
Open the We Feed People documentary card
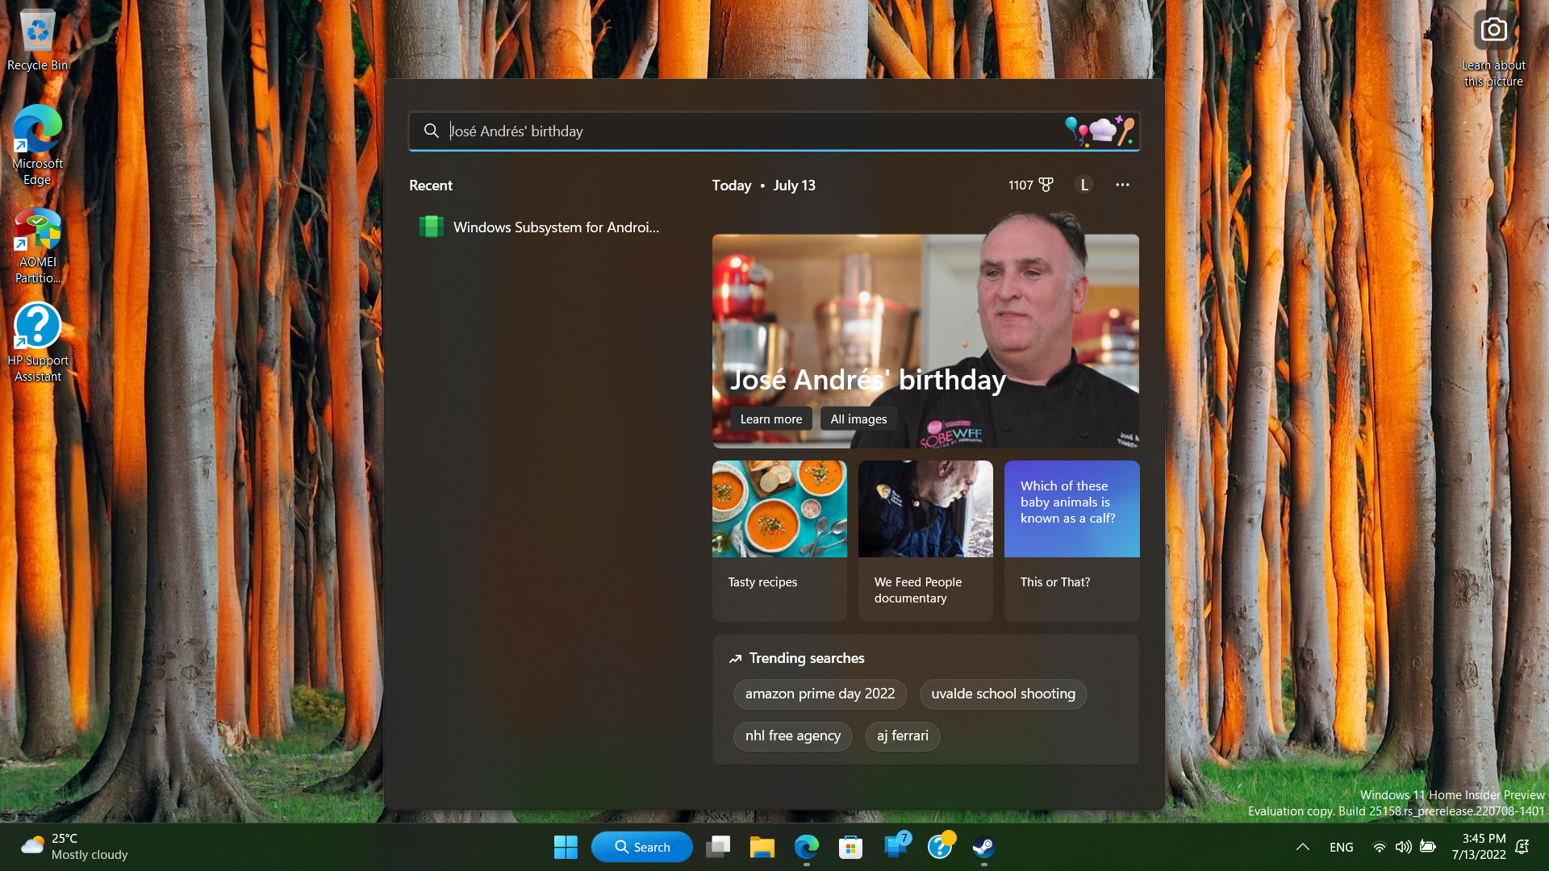(925, 540)
